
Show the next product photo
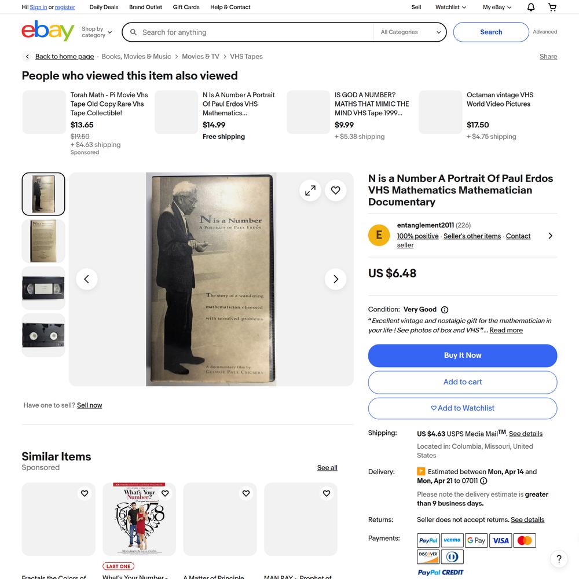coord(335,279)
